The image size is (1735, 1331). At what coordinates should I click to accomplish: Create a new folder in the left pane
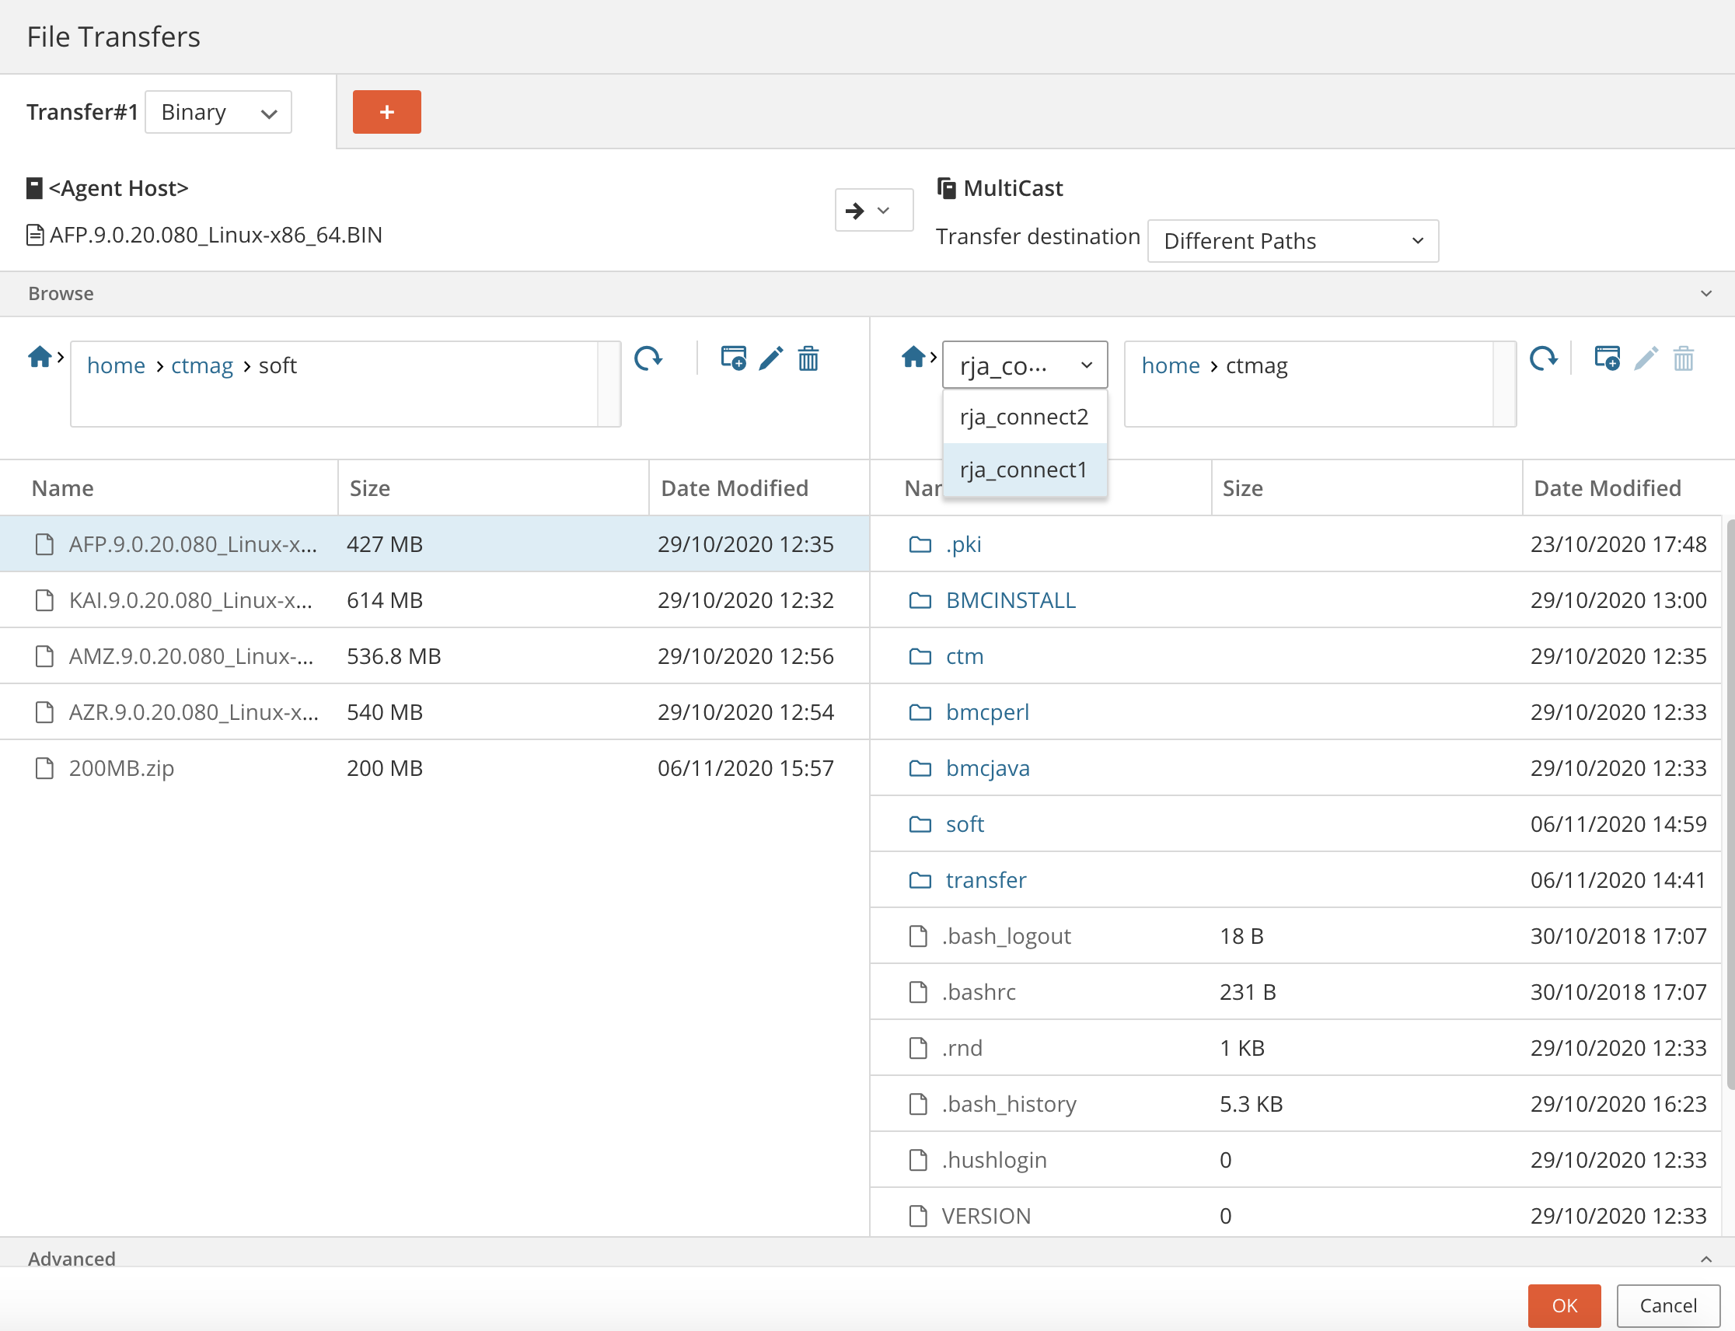tap(733, 359)
